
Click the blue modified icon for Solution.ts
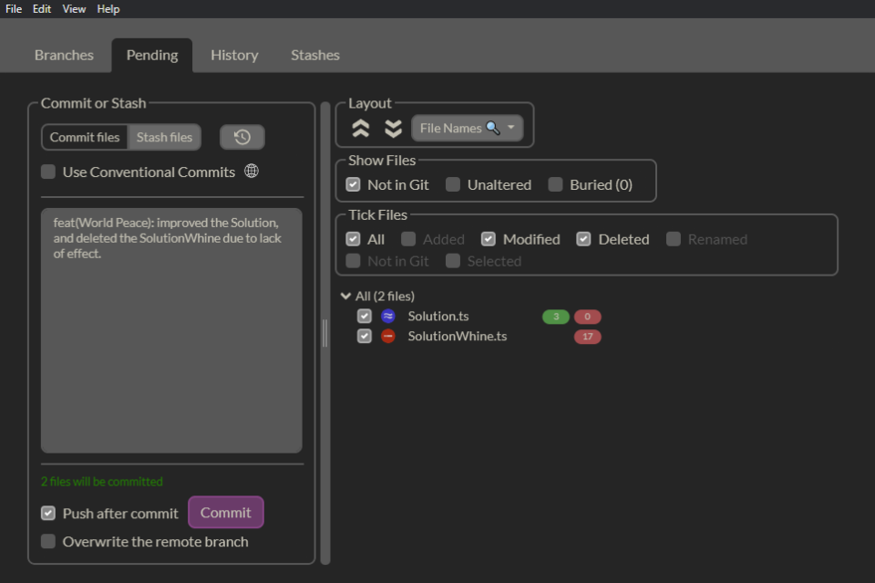coord(388,316)
